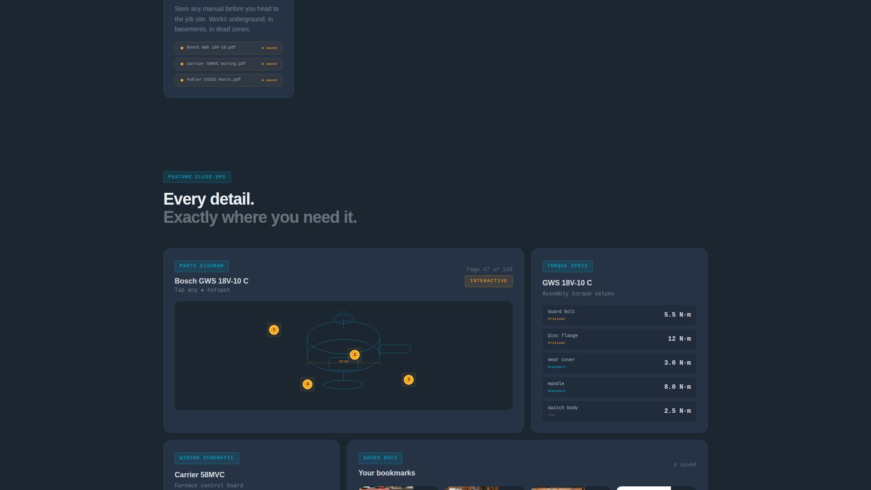Tap hotspot 2 on the grinder diagram
This screenshot has height=490, width=871.
(355, 355)
